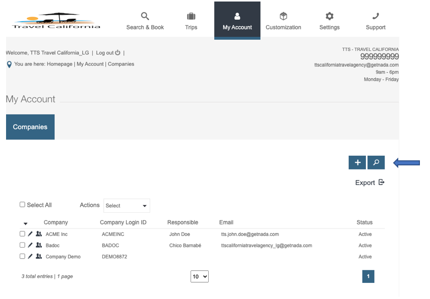Check the Company Demo row checkbox
The image size is (430, 299).
(22, 256)
